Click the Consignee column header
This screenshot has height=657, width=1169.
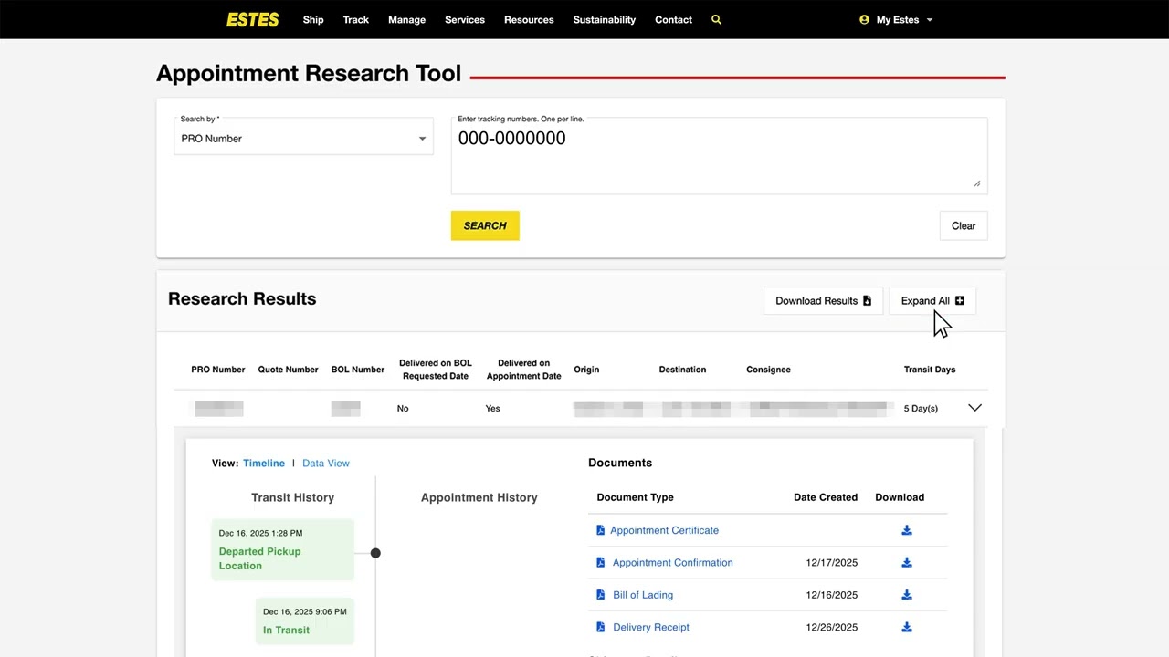click(768, 370)
